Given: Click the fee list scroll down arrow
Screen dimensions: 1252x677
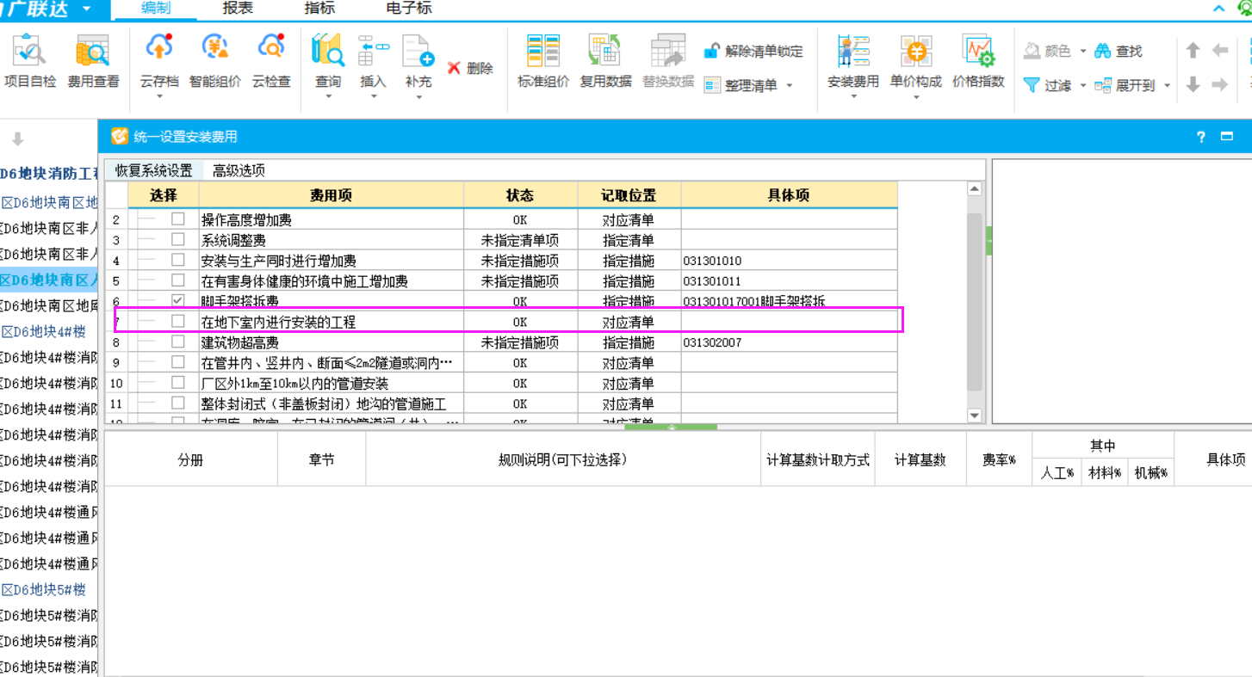Looking at the screenshot, I should click(x=974, y=415).
